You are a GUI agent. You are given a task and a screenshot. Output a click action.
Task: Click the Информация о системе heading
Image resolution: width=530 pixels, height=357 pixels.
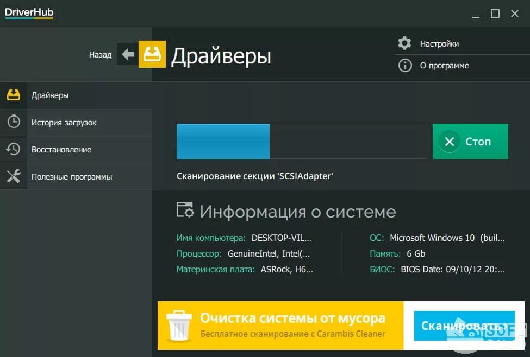297,212
